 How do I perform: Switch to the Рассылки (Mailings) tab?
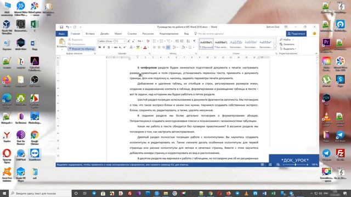148,34
